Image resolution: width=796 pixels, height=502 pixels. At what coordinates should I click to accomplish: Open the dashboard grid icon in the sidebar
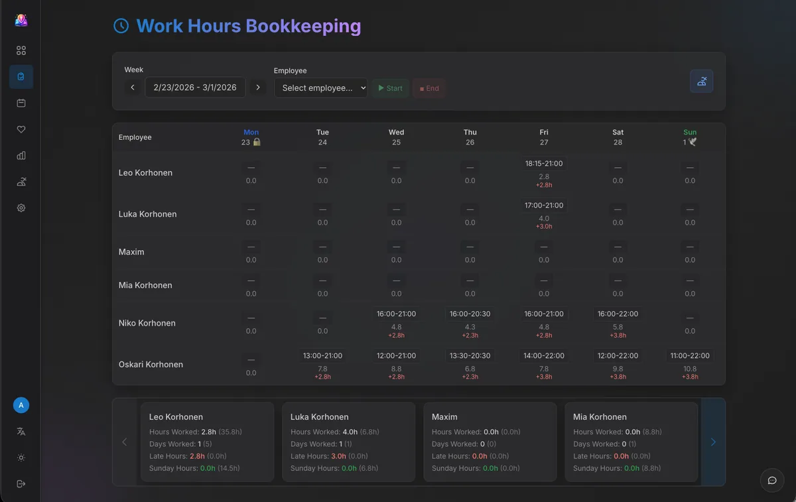pyautogui.click(x=21, y=50)
